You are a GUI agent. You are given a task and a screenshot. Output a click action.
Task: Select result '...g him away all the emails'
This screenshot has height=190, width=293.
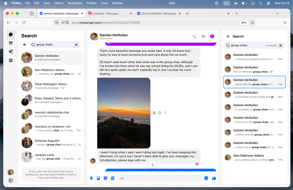pos(254,95)
